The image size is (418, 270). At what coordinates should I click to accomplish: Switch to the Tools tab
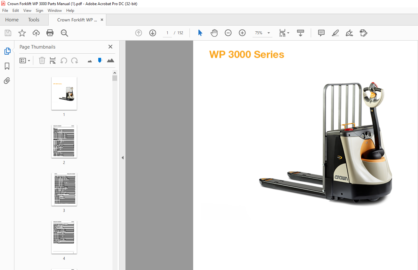(34, 20)
